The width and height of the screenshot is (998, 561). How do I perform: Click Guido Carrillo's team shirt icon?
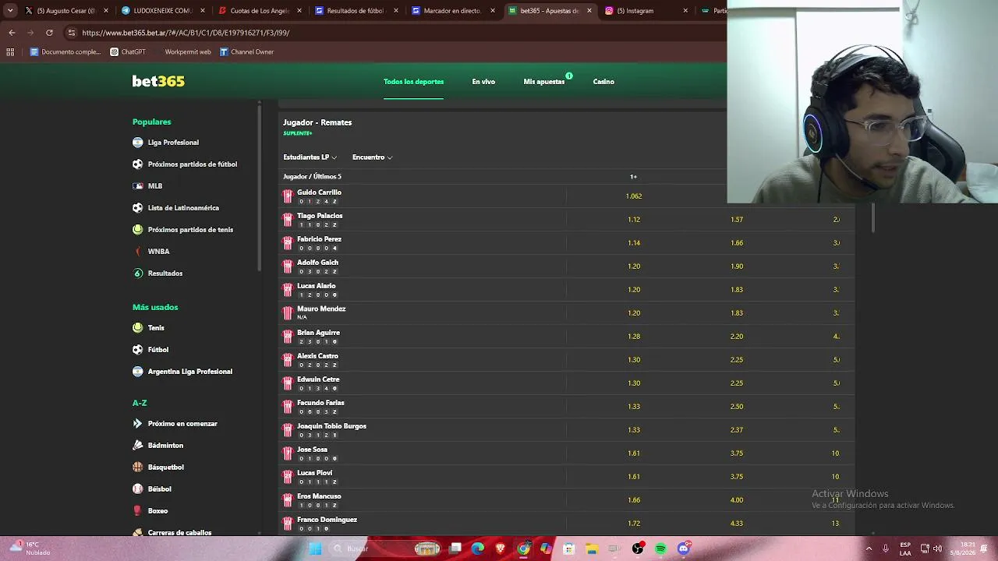[288, 196]
